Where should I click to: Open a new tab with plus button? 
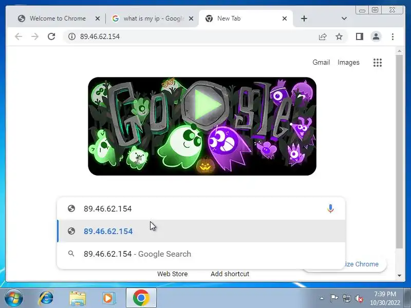304,18
